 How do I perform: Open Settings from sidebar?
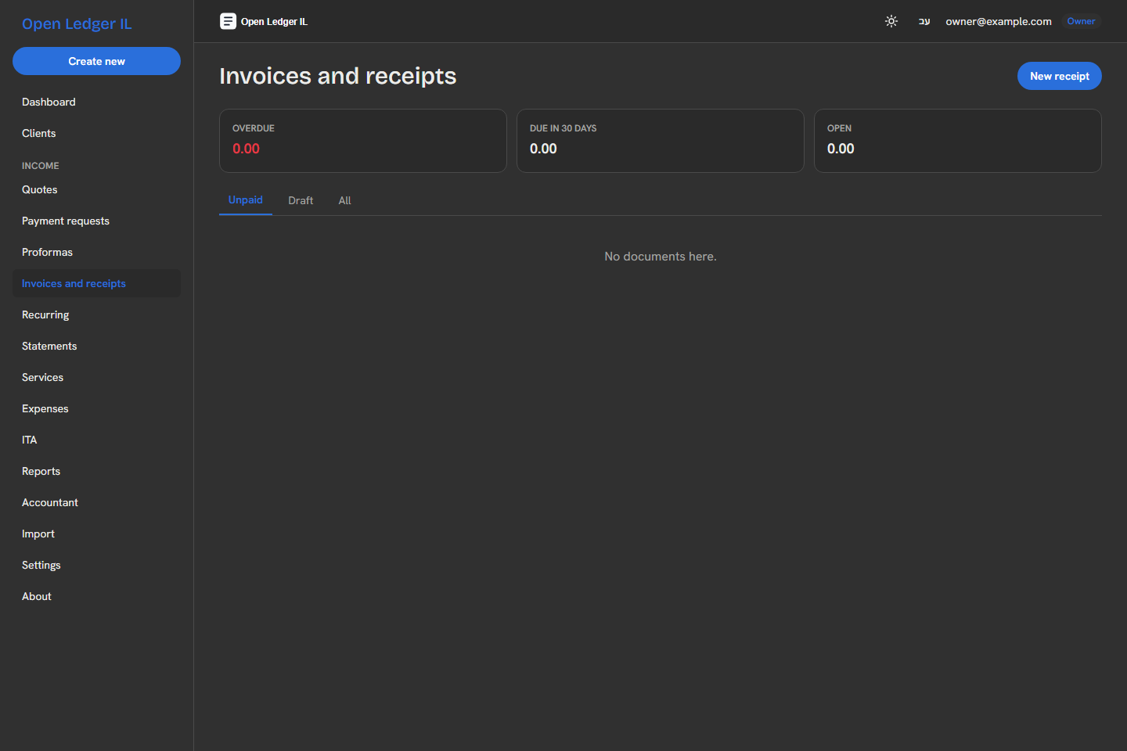(96, 565)
